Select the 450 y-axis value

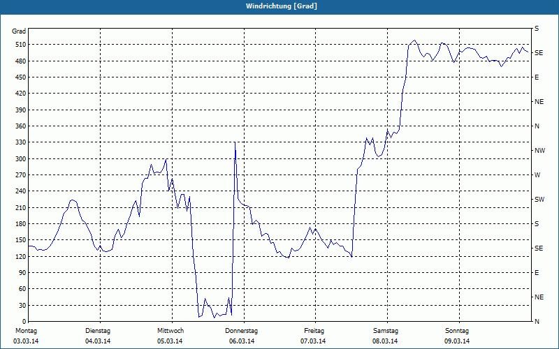21,77
